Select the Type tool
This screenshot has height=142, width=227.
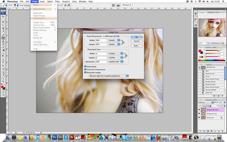(x=3, y=63)
